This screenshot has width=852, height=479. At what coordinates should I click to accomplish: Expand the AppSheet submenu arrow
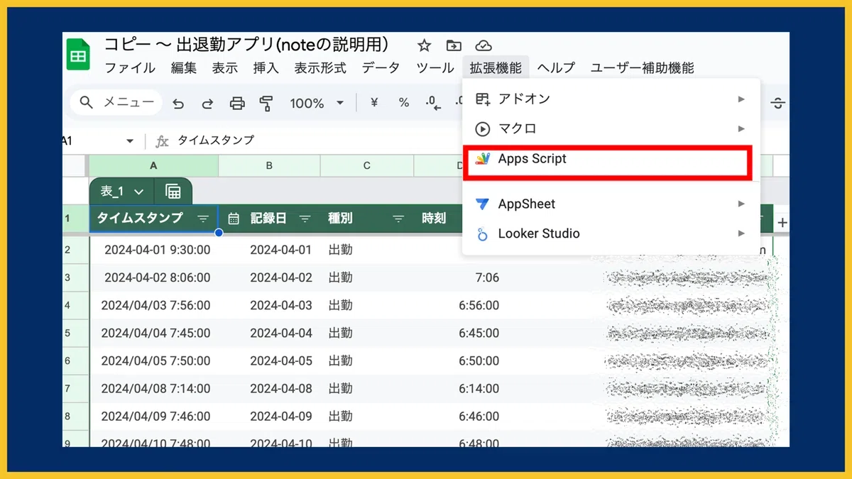click(741, 204)
